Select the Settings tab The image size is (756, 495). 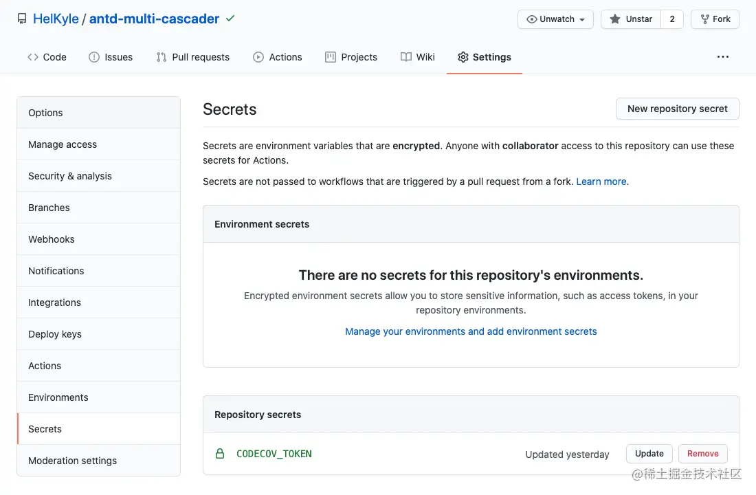pos(485,57)
